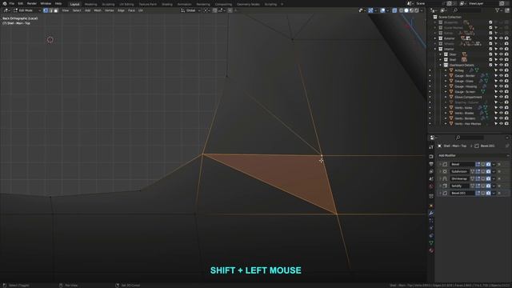Toggle Interior collection exclude checkbox
512x288 pixels.
[x=490, y=49]
